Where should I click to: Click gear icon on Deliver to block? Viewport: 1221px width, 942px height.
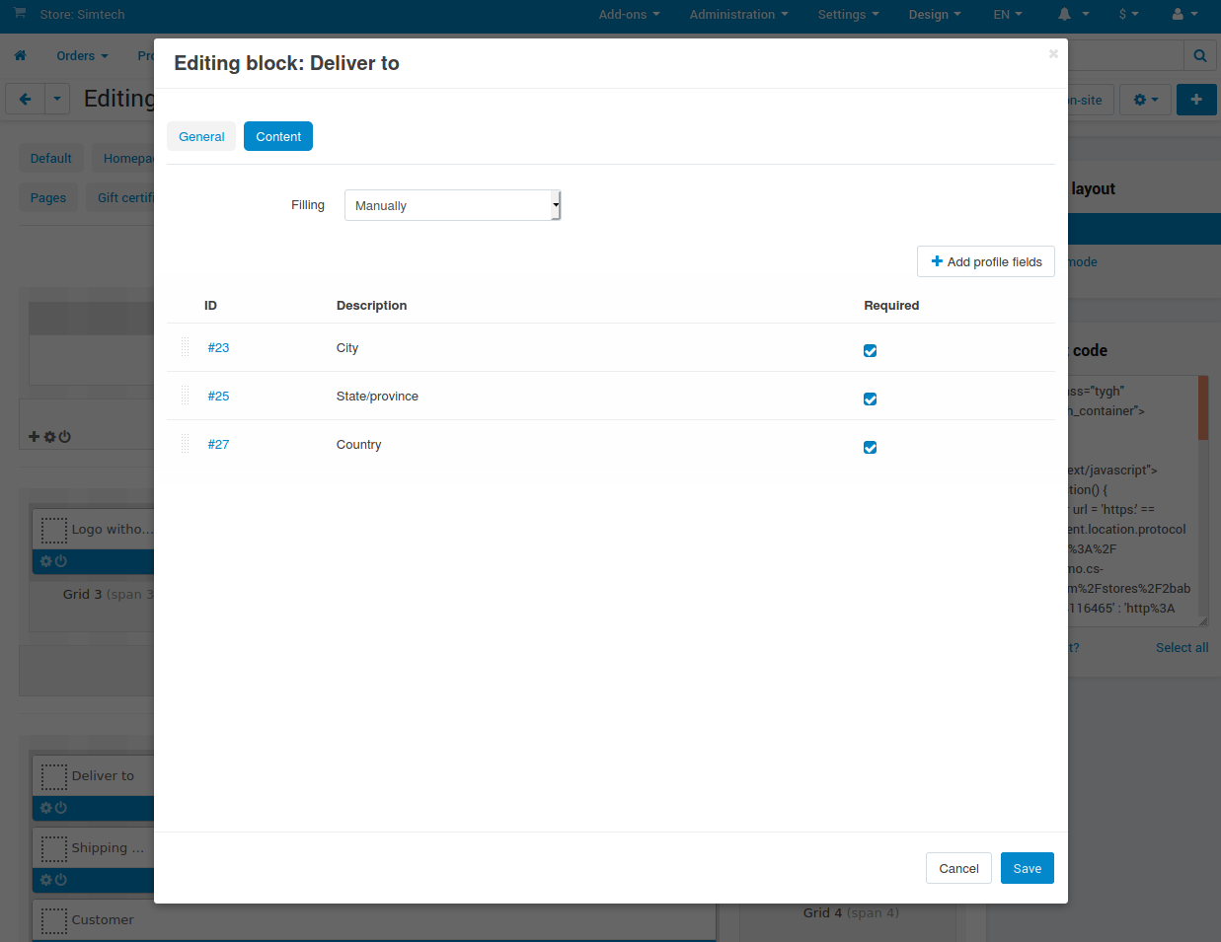tap(45, 808)
